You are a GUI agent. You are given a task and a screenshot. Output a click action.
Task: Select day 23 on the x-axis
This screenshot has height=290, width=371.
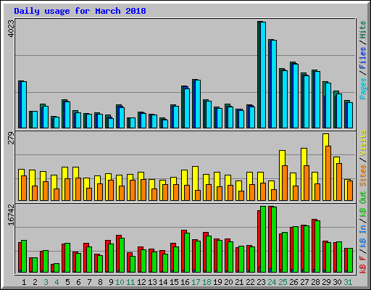pos(261,282)
